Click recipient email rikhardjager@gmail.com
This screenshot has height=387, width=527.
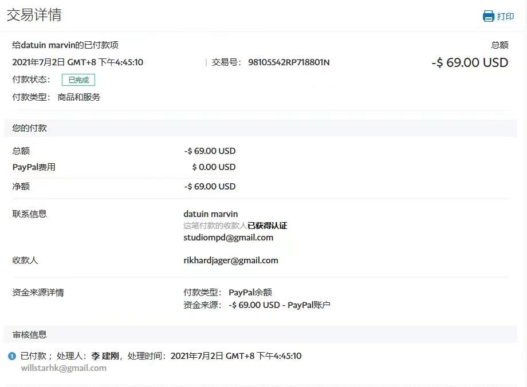[x=230, y=260]
